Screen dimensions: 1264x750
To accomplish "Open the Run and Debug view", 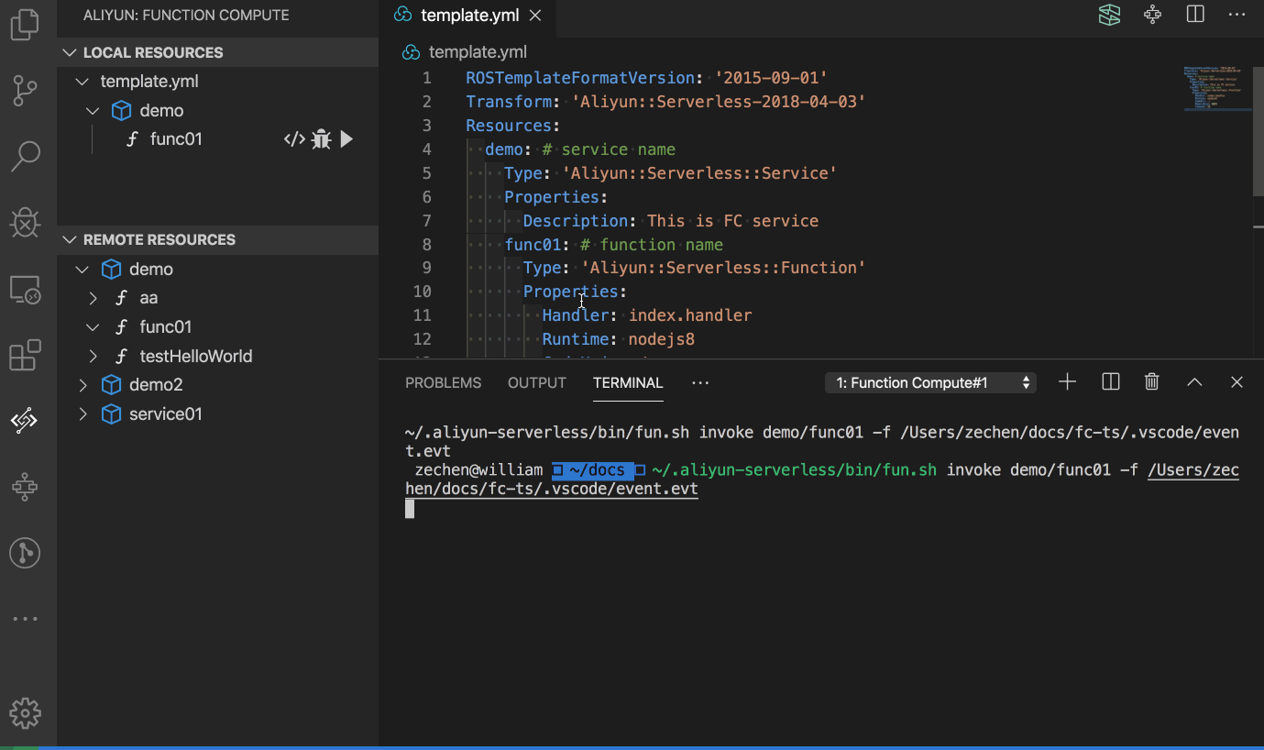I will pyautogui.click(x=25, y=222).
